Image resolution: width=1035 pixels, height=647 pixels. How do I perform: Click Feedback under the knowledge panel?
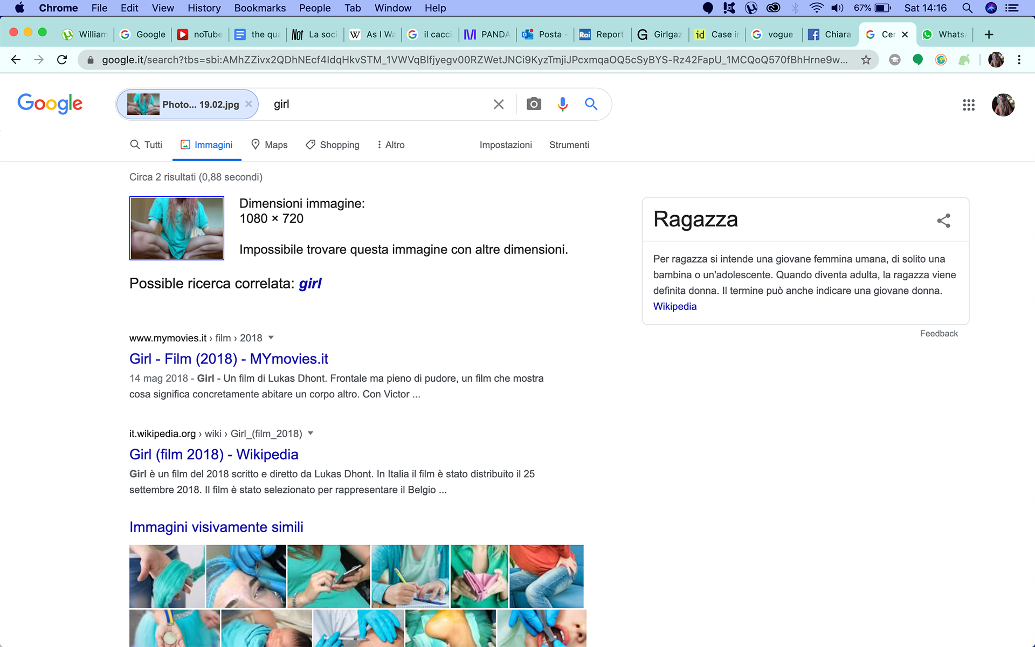939,333
